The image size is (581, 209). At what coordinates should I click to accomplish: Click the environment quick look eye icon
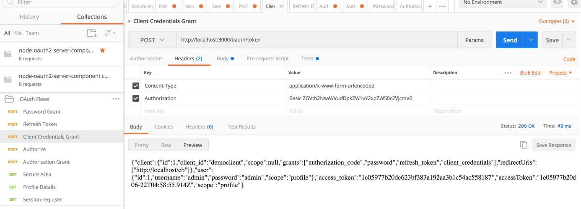[x=557, y=3]
